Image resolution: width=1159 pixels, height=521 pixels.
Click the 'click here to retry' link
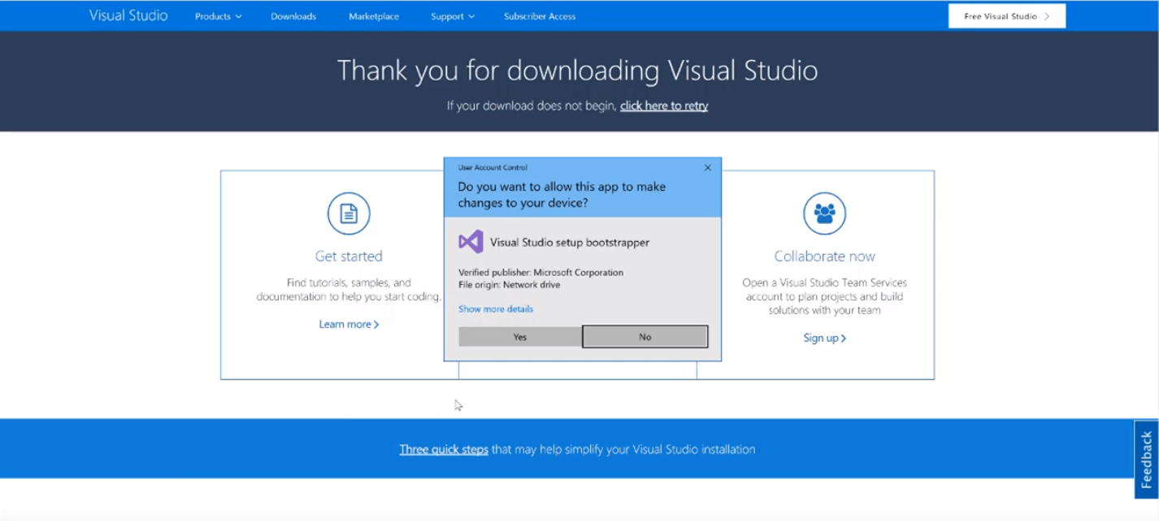point(664,105)
